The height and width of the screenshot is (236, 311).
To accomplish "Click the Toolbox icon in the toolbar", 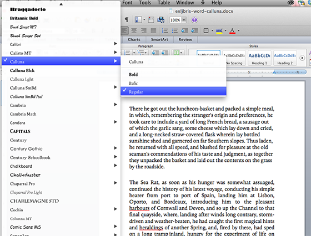I will coord(151,19).
